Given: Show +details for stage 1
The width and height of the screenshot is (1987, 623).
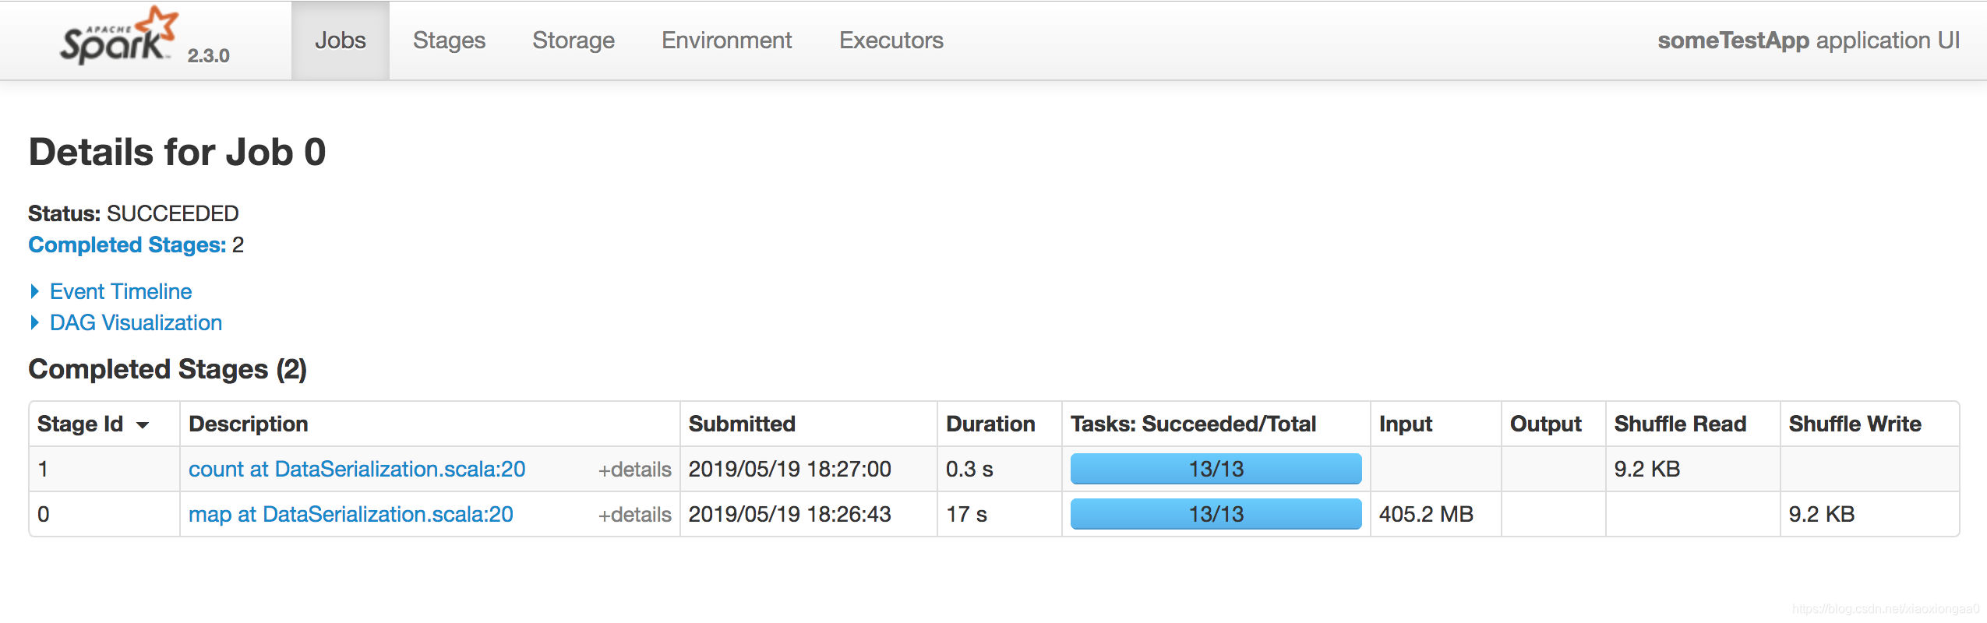Looking at the screenshot, I should [634, 470].
